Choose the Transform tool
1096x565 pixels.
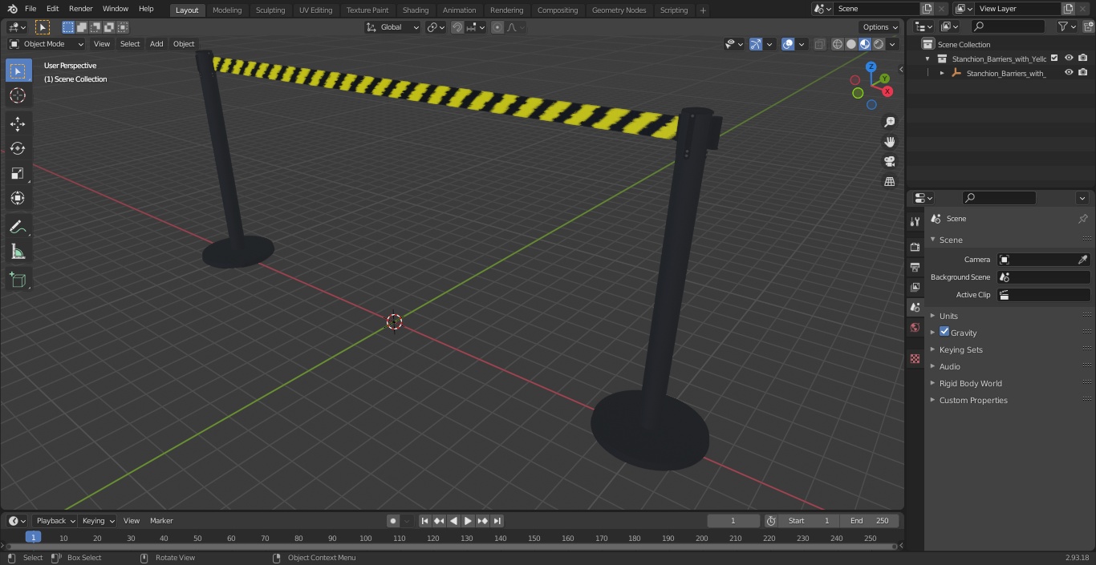pyautogui.click(x=18, y=198)
